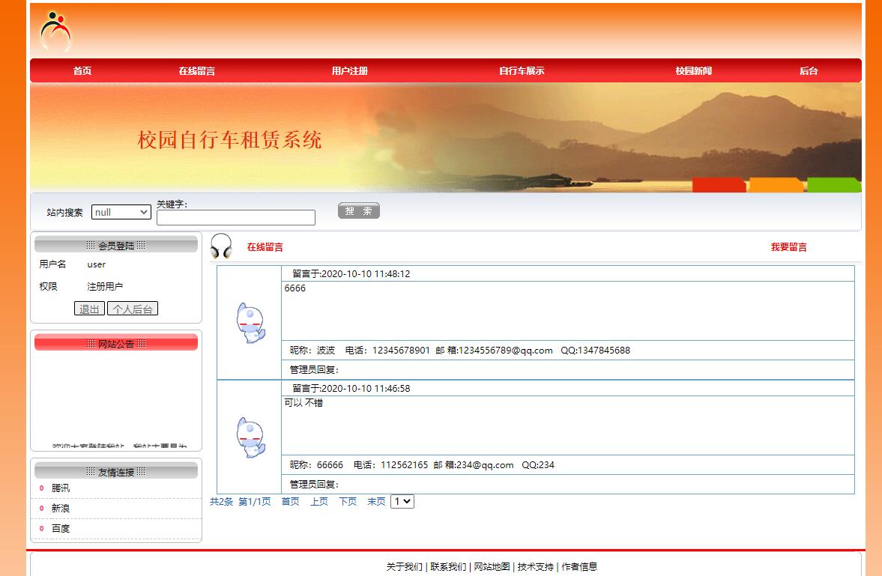
Task: Click the green color block under the banner
Action: tap(833, 184)
